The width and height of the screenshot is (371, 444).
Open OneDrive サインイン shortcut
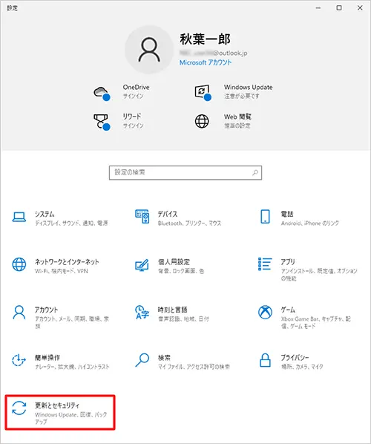pos(122,92)
